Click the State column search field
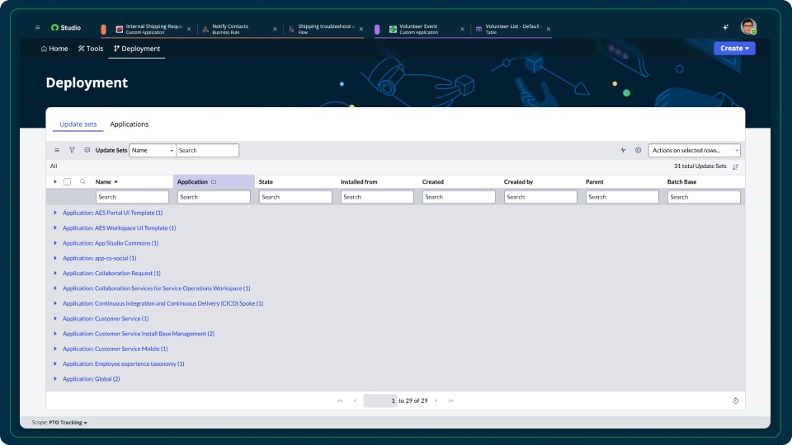The width and height of the screenshot is (792, 445). click(295, 197)
